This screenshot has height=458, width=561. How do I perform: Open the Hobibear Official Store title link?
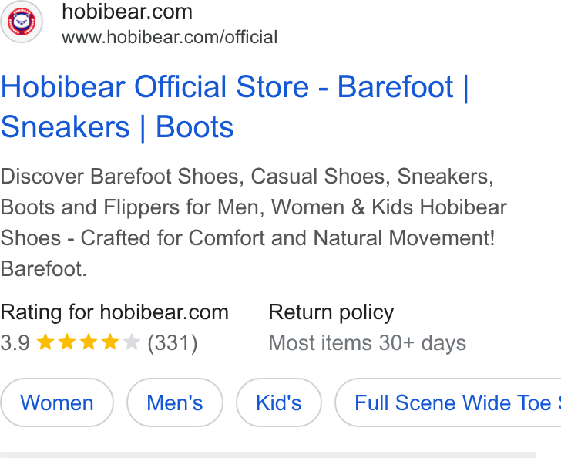click(235, 106)
